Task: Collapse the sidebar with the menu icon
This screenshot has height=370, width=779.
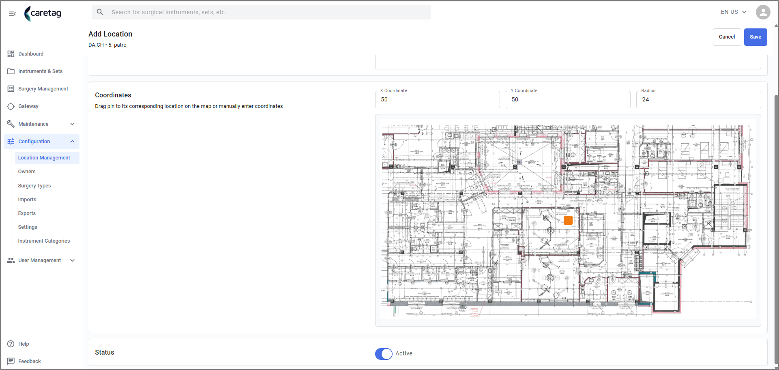Action: pos(12,13)
